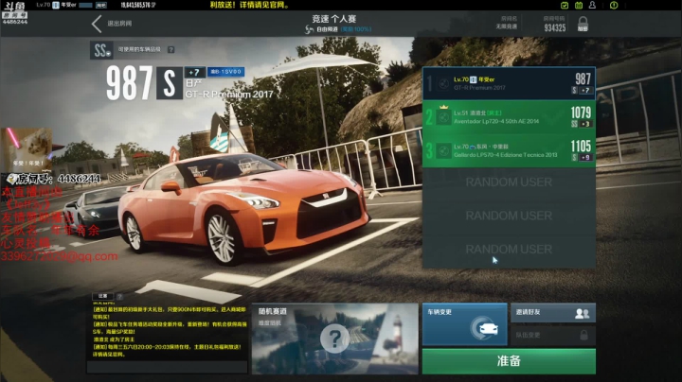Select player slot 1 with GT-R Premium 2017
The width and height of the screenshot is (682, 382).
(x=509, y=84)
